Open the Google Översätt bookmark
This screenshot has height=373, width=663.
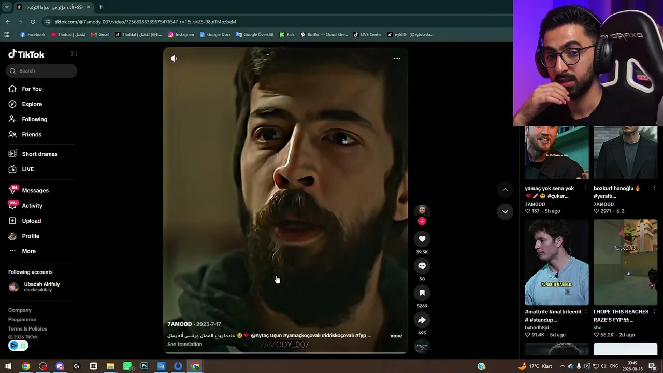(x=255, y=35)
